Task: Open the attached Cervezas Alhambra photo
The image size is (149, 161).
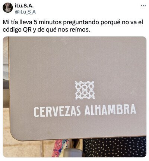Action: coord(74,97)
